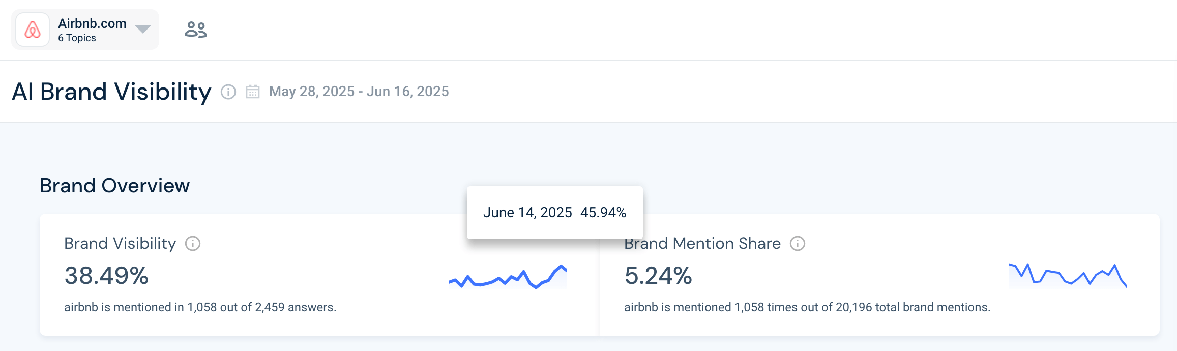This screenshot has height=351, width=1177.
Task: Click the June 14 tooltip showing 45.94%
Action: 554,212
